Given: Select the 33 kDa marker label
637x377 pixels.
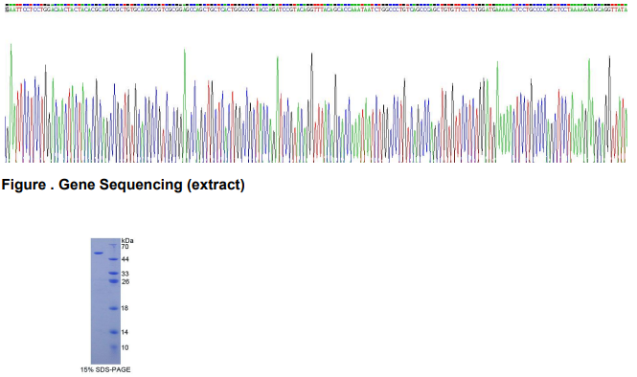Looking at the screenshot, I should click(x=125, y=274).
